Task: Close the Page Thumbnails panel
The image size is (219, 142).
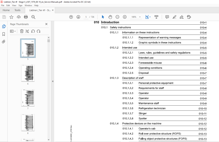Action: pos(46,24)
